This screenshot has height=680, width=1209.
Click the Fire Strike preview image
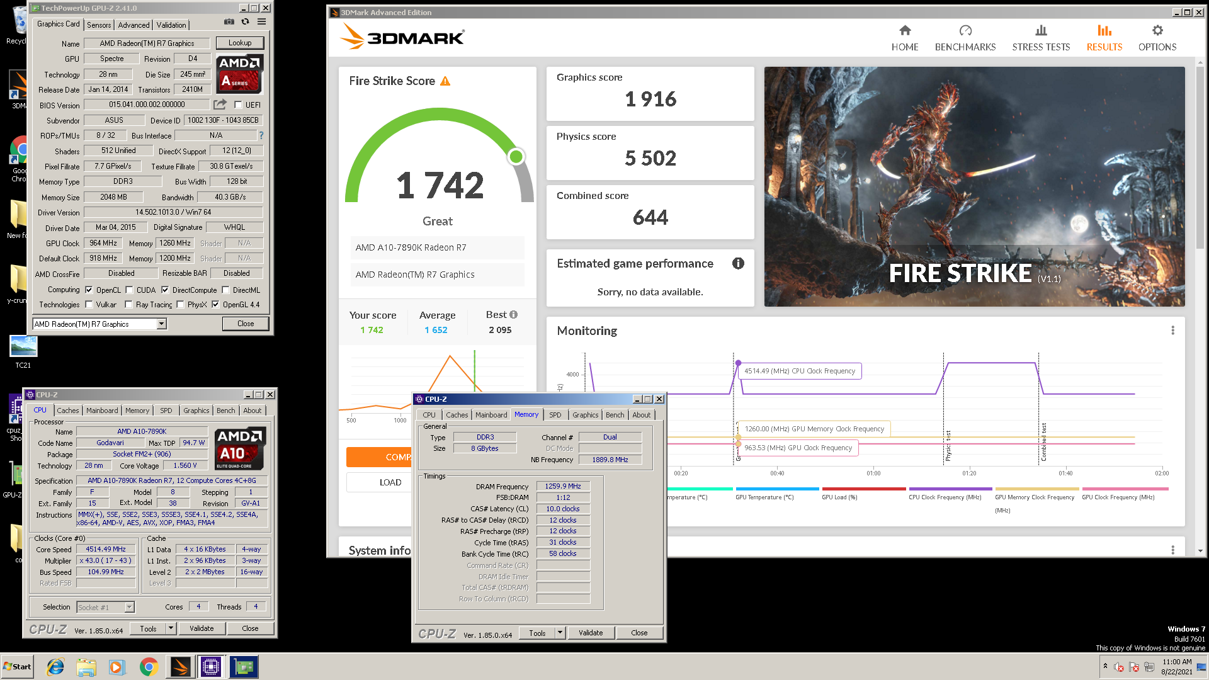(x=974, y=186)
